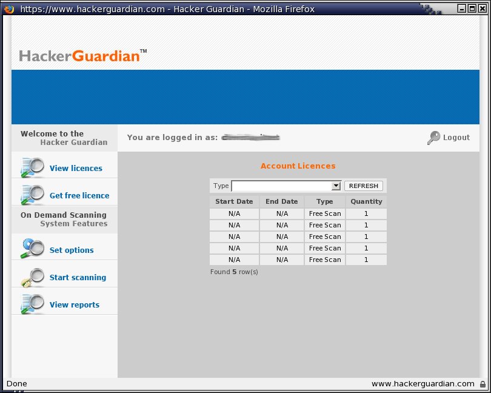Image resolution: width=491 pixels, height=393 pixels.
Task: Click the Firefox logo in title bar
Action: 9,9
